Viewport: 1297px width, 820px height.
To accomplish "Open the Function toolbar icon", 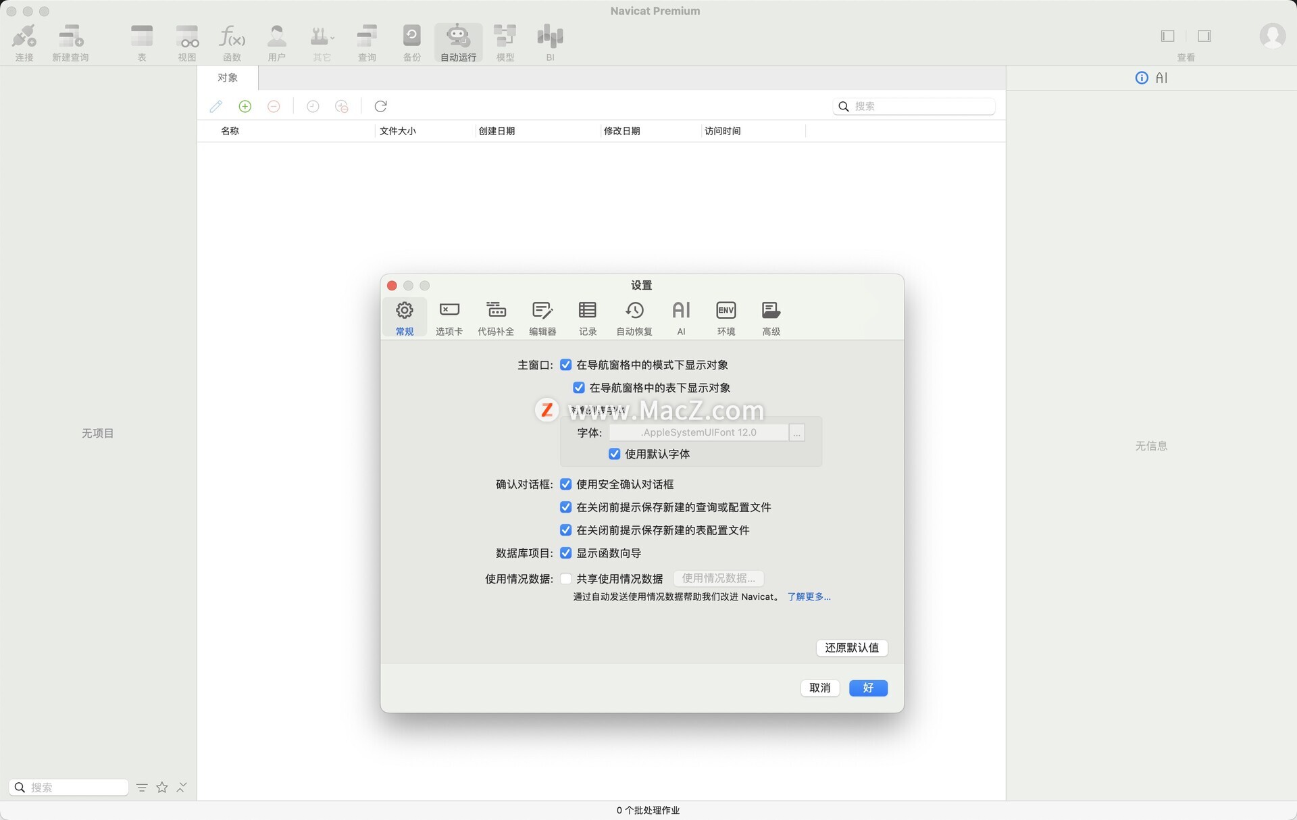I will 232,43.
